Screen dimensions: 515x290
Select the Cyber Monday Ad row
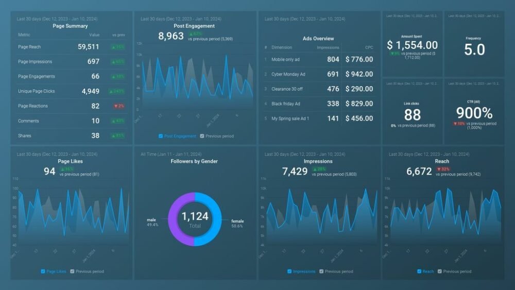pos(319,74)
